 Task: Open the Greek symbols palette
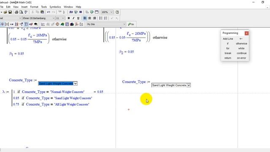point(31,24)
